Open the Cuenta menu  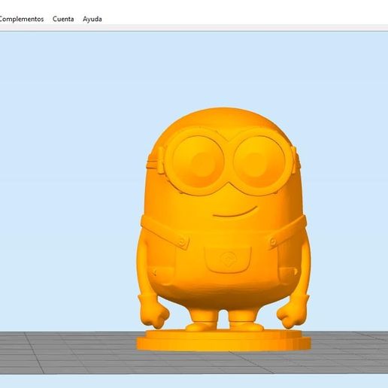click(x=63, y=19)
